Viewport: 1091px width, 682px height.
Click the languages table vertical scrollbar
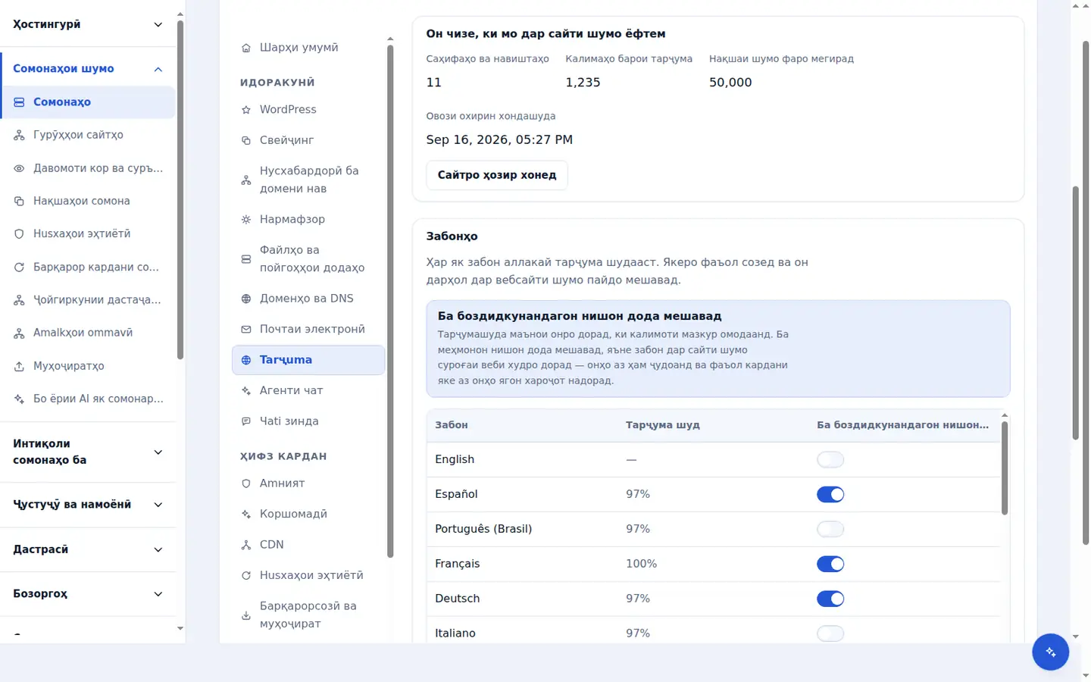coord(1005,468)
